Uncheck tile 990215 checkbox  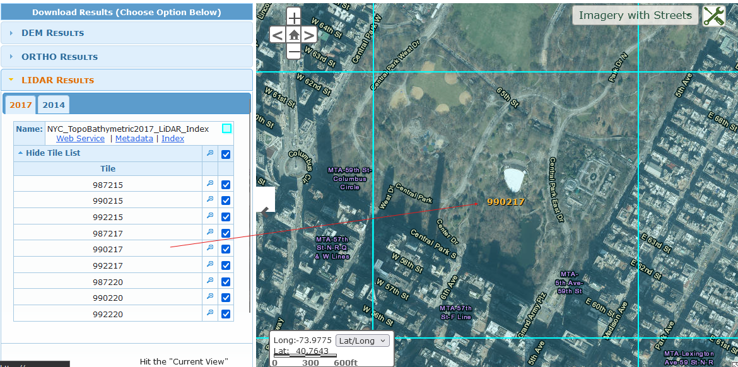226,201
